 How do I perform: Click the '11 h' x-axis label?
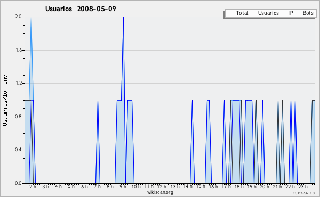[149, 186]
